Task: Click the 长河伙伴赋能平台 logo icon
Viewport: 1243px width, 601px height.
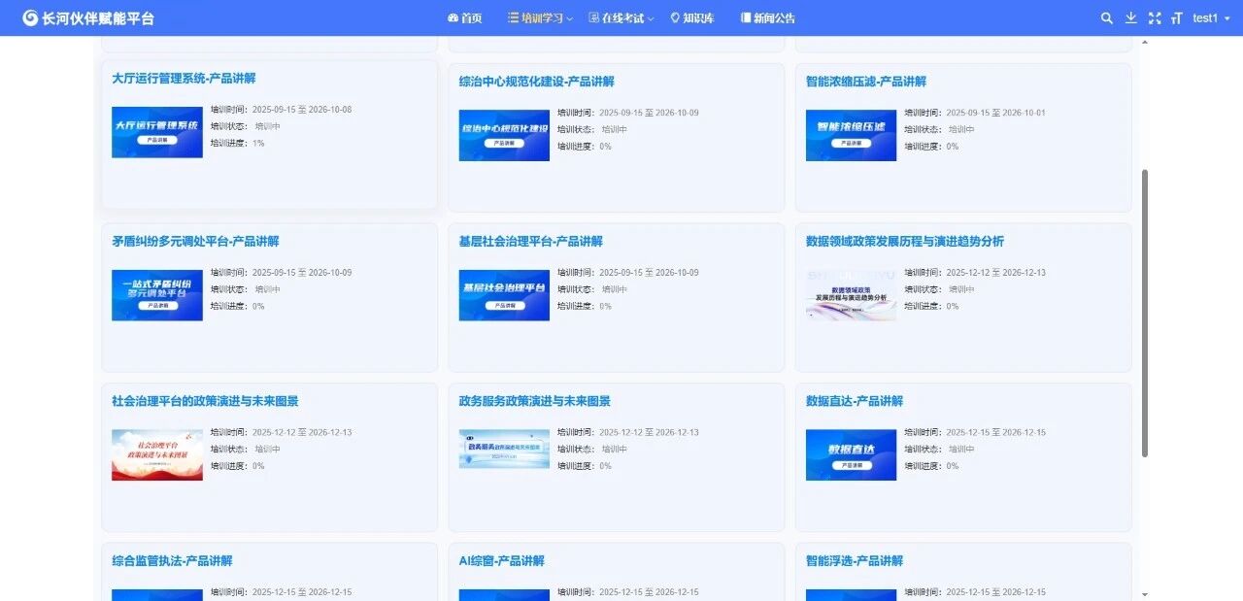Action: 30,18
